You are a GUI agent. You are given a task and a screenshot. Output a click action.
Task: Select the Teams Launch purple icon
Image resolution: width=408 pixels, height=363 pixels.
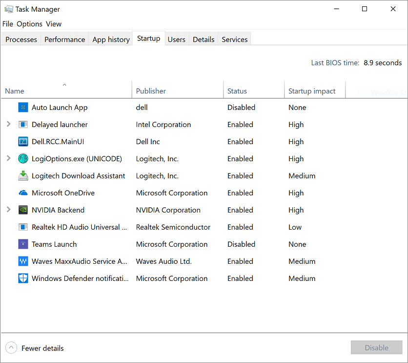pyautogui.click(x=23, y=244)
